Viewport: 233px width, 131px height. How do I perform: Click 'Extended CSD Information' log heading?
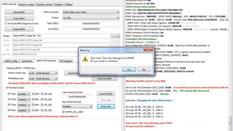[142, 39]
